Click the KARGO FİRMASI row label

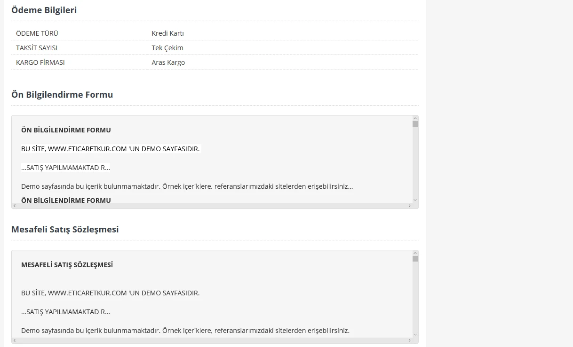click(x=40, y=62)
